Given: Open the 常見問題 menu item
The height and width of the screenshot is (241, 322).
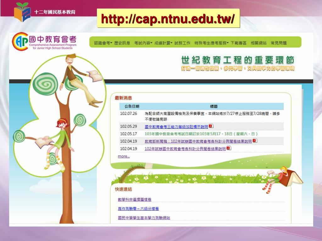Looking at the screenshot, I should pos(279,43).
